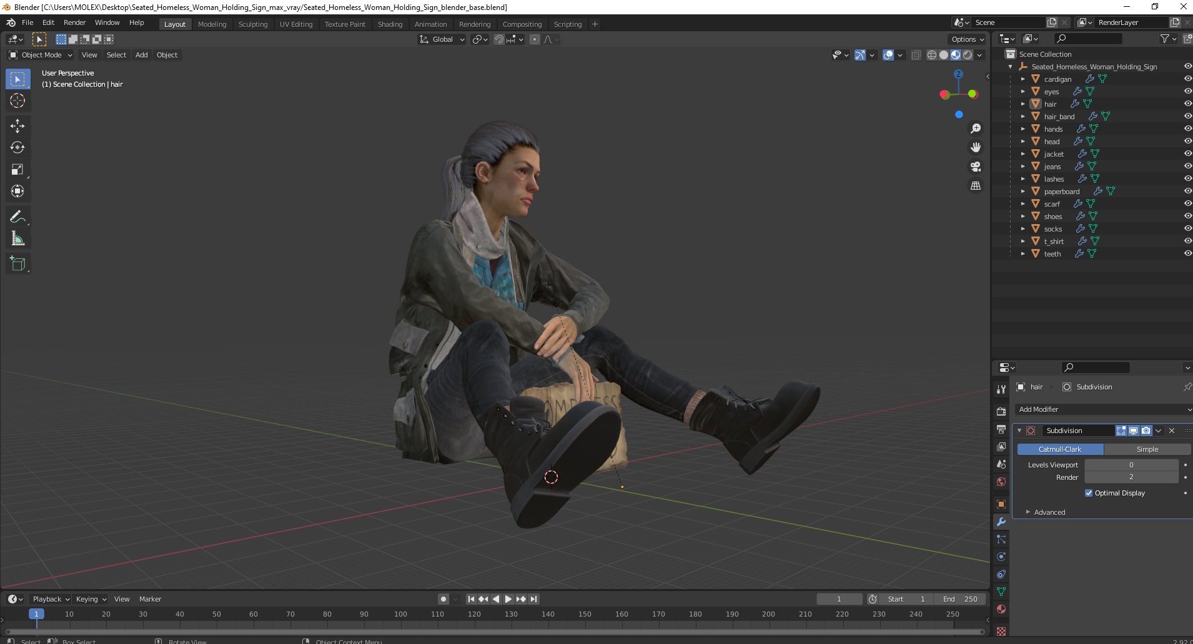Screen dimensions: 1193x644
Task: Open the Modifier properties tab
Action: click(x=1001, y=522)
